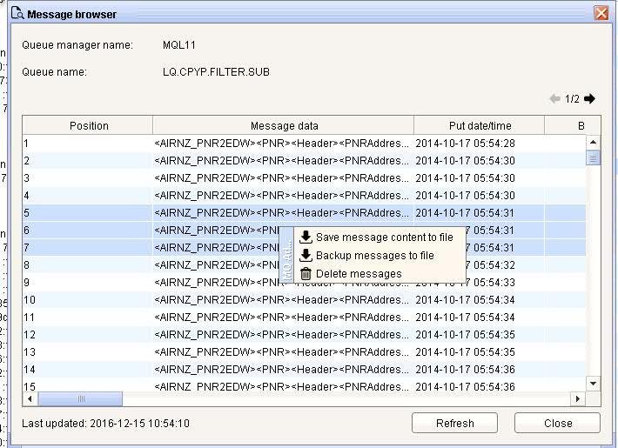The width and height of the screenshot is (618, 448).
Task: Click the vertical scrollbar up arrow
Action: point(593,143)
